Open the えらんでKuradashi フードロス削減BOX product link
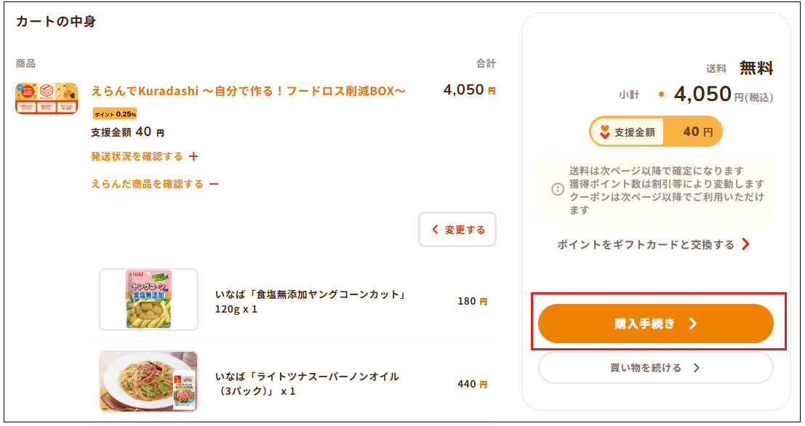Viewport: 805px width, 426px height. (x=248, y=91)
